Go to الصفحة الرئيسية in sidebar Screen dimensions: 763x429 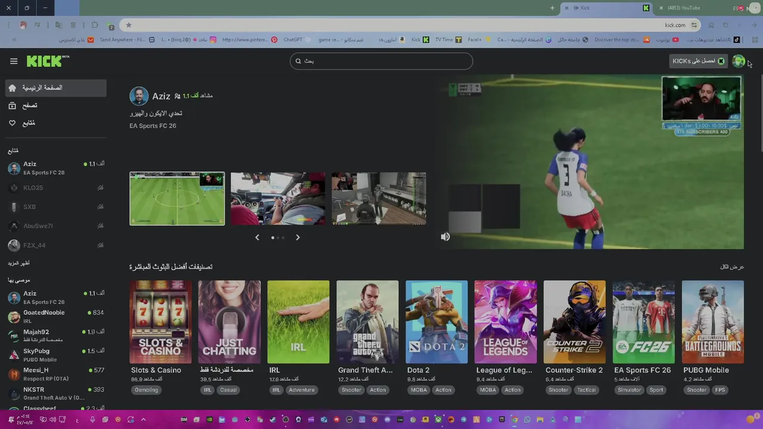[56, 88]
